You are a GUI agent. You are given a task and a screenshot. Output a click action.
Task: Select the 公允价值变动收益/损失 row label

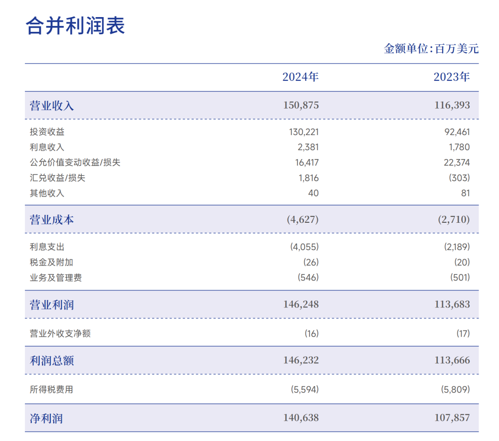[x=75, y=162]
